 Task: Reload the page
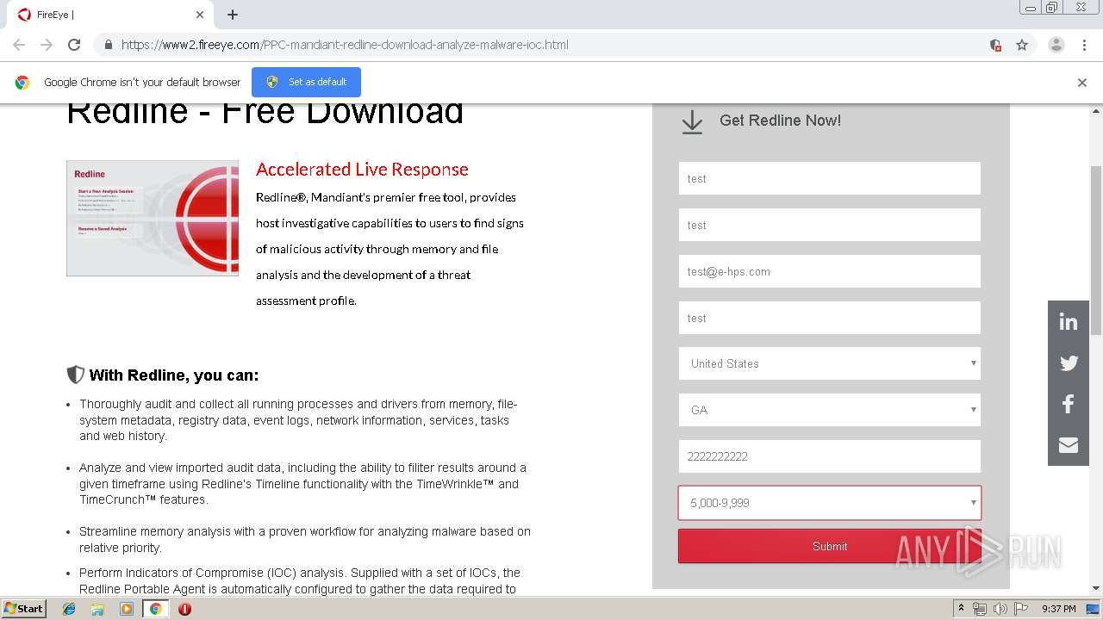[x=74, y=45]
